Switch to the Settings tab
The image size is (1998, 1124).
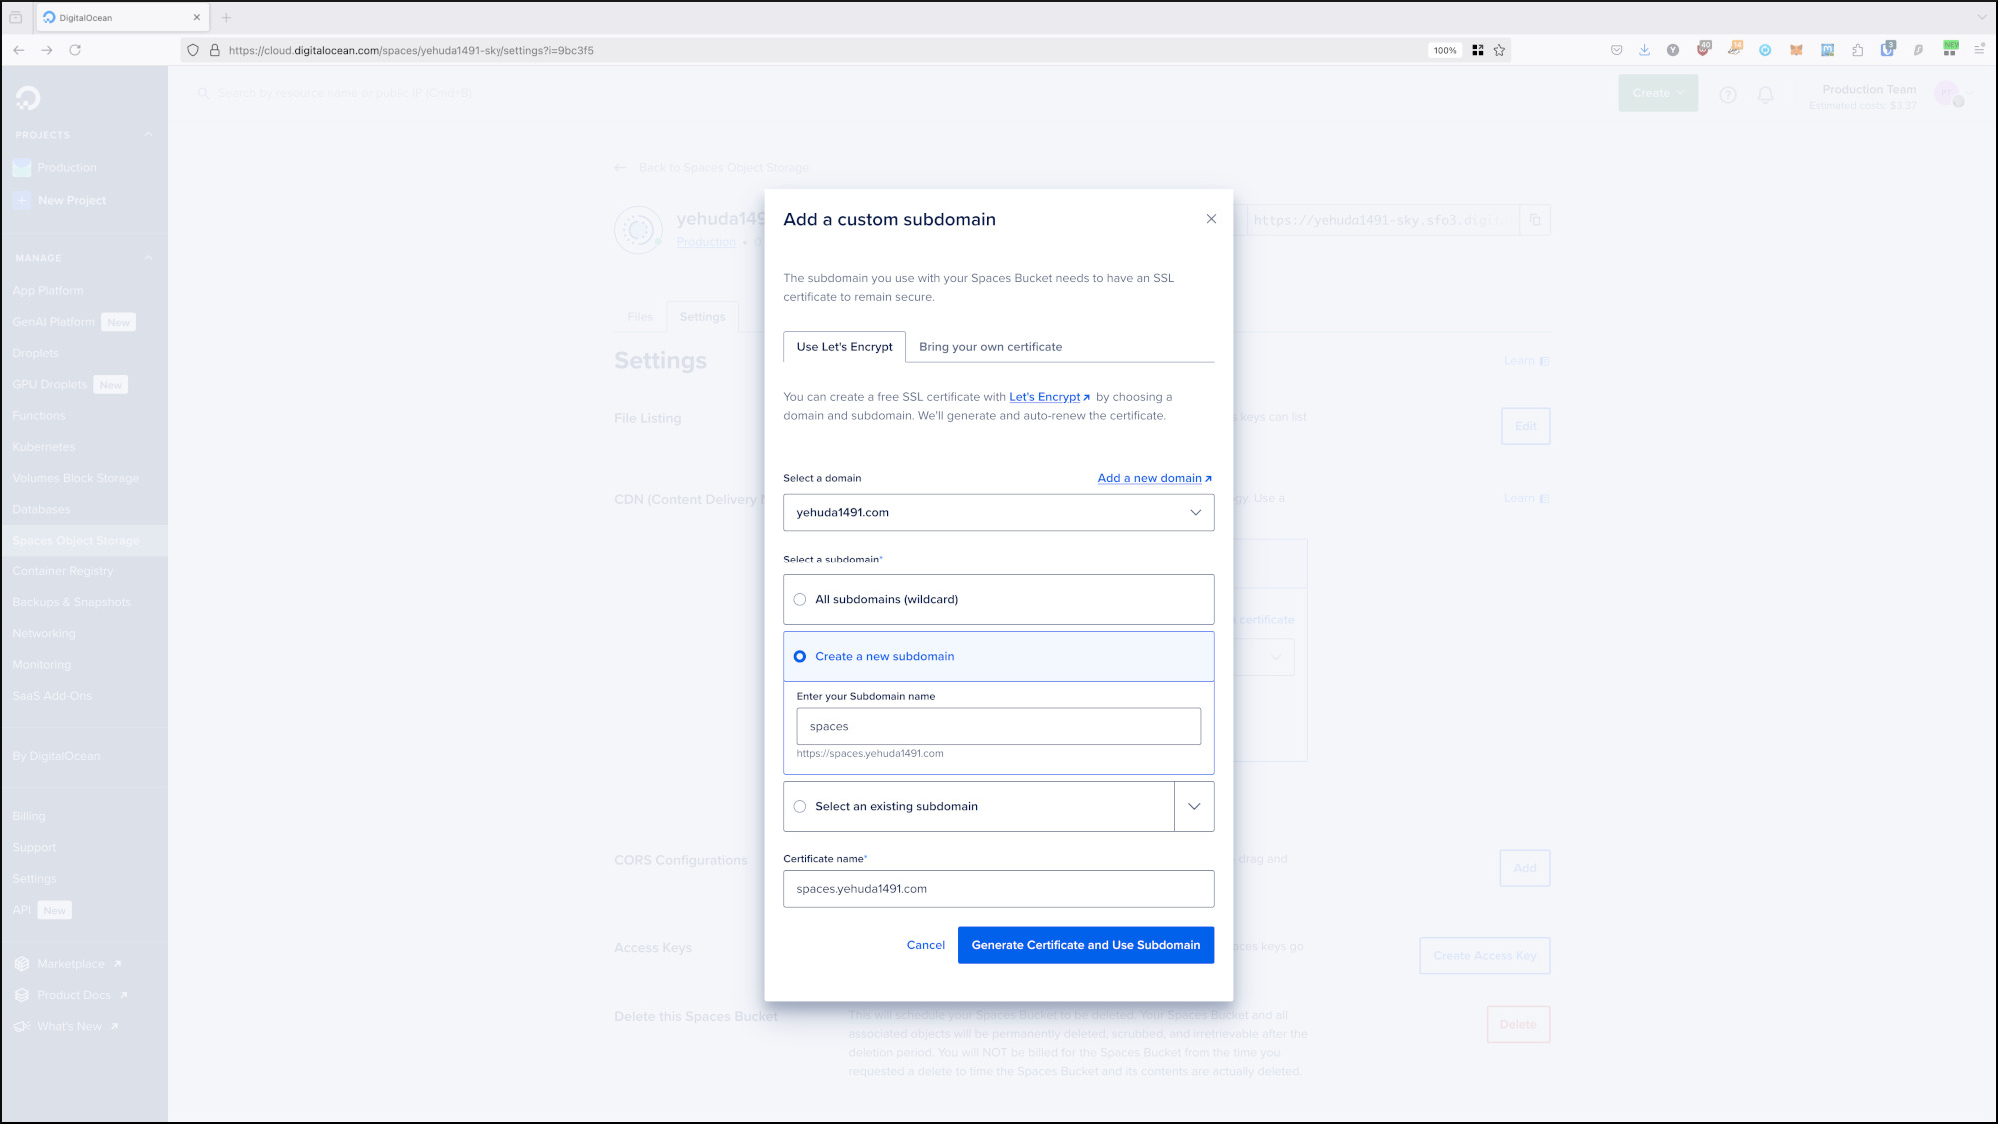coord(703,317)
